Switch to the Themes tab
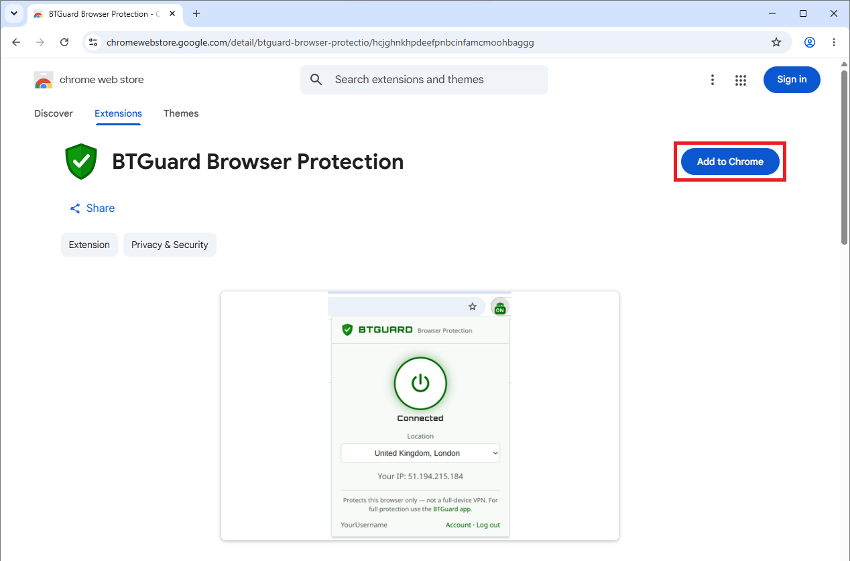Screen dimensions: 850x561 [x=181, y=113]
